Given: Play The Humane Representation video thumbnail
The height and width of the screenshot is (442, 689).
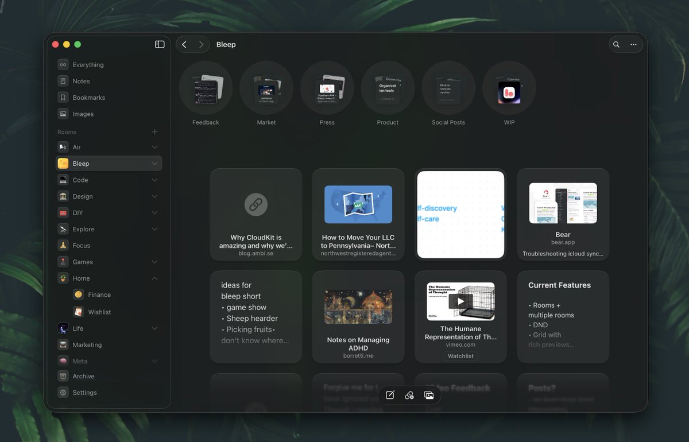Looking at the screenshot, I should [x=460, y=301].
